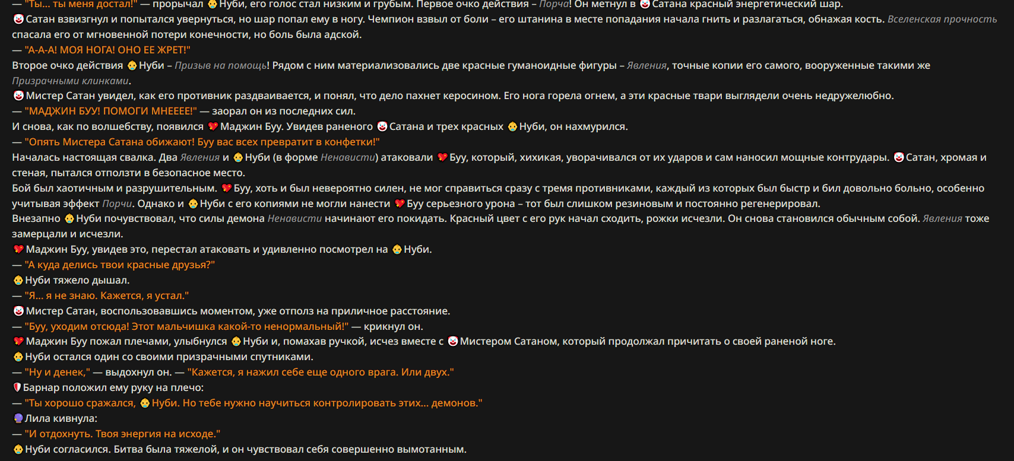Click the purple icon before "Лила кивнула"
1014x461 pixels.
tap(18, 418)
